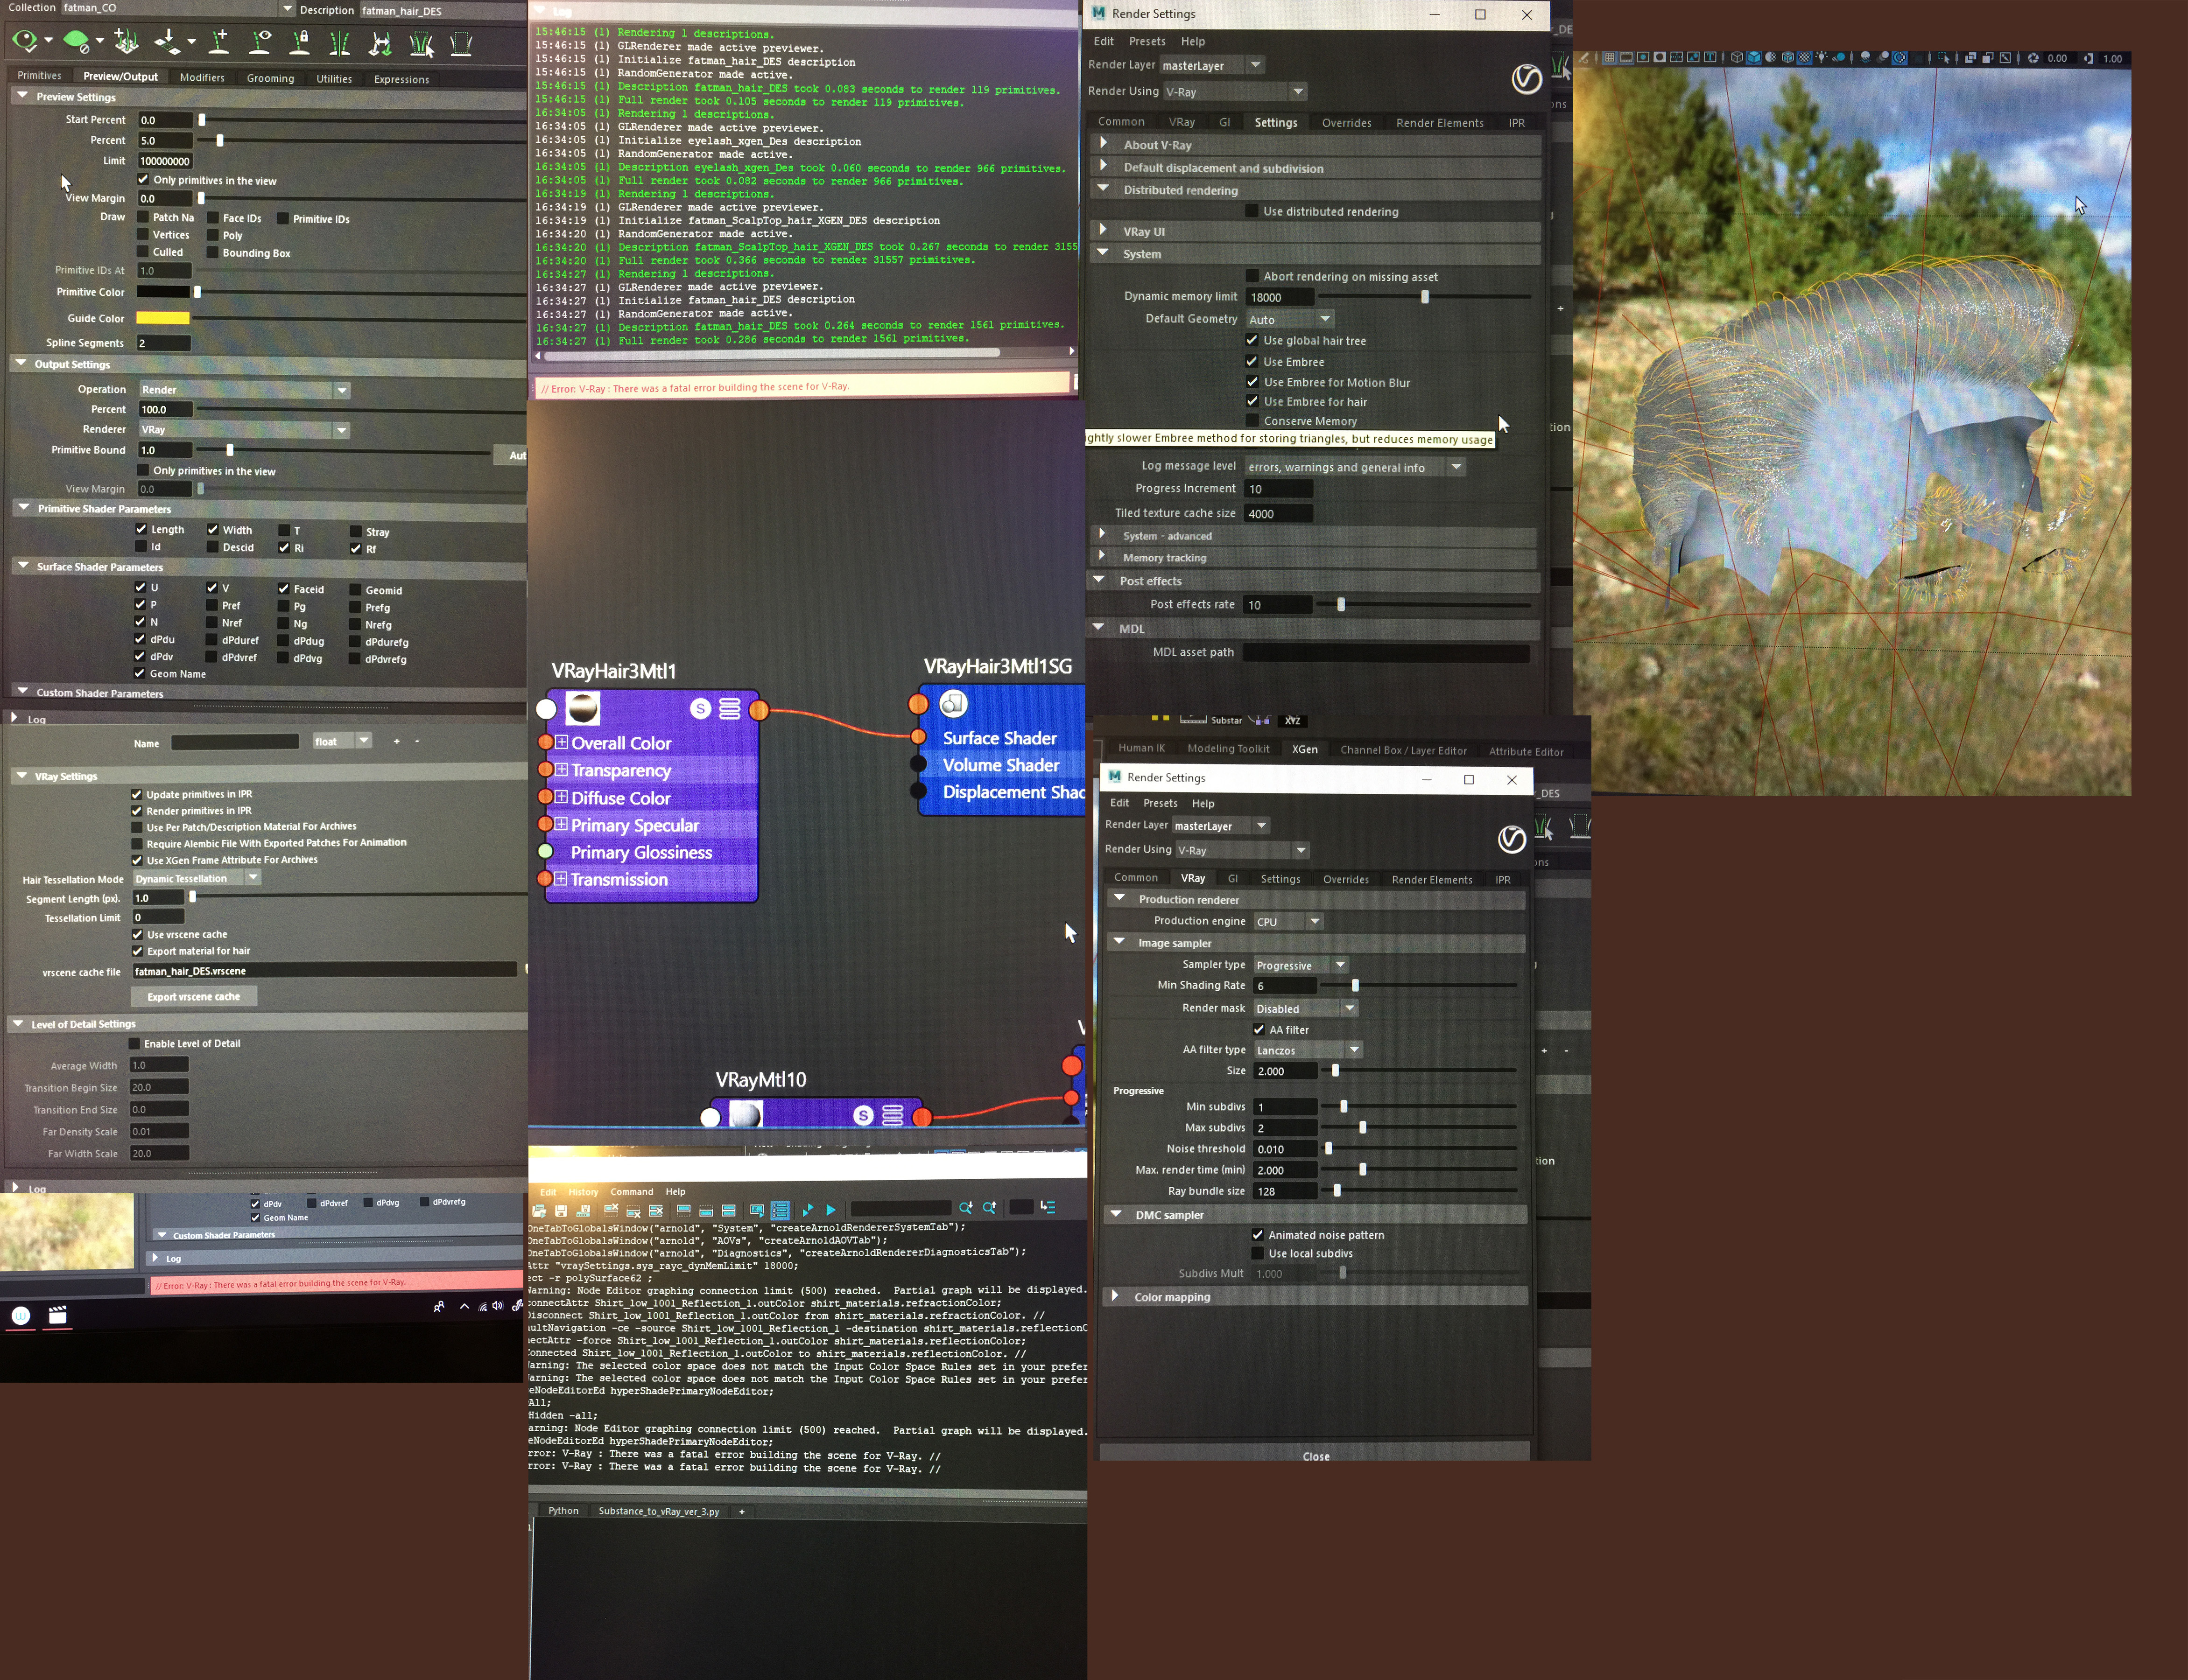Click the mirror guides icon in XGen
Viewport: 2188px width, 1680px height.
[x=339, y=42]
